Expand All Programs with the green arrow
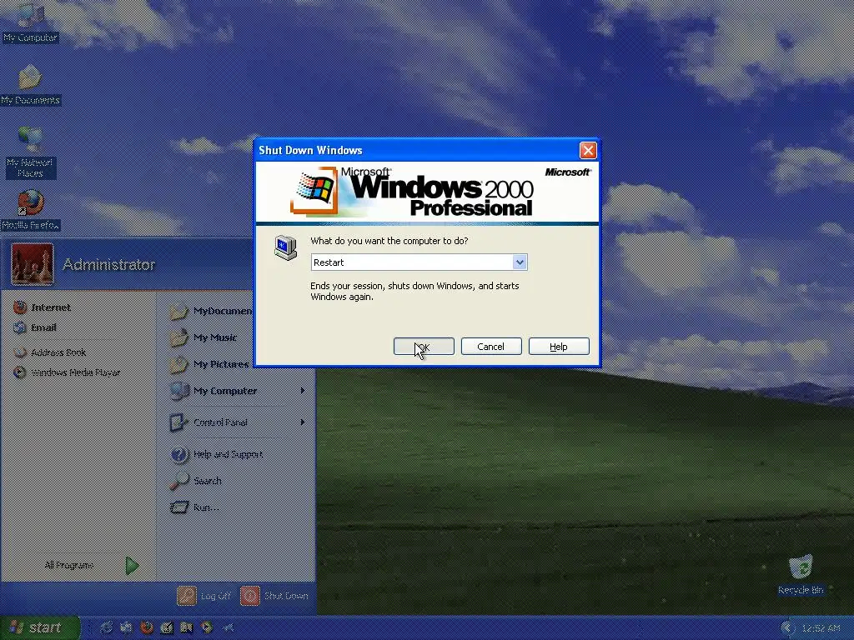Viewport: 854px width, 640px height. point(132,566)
